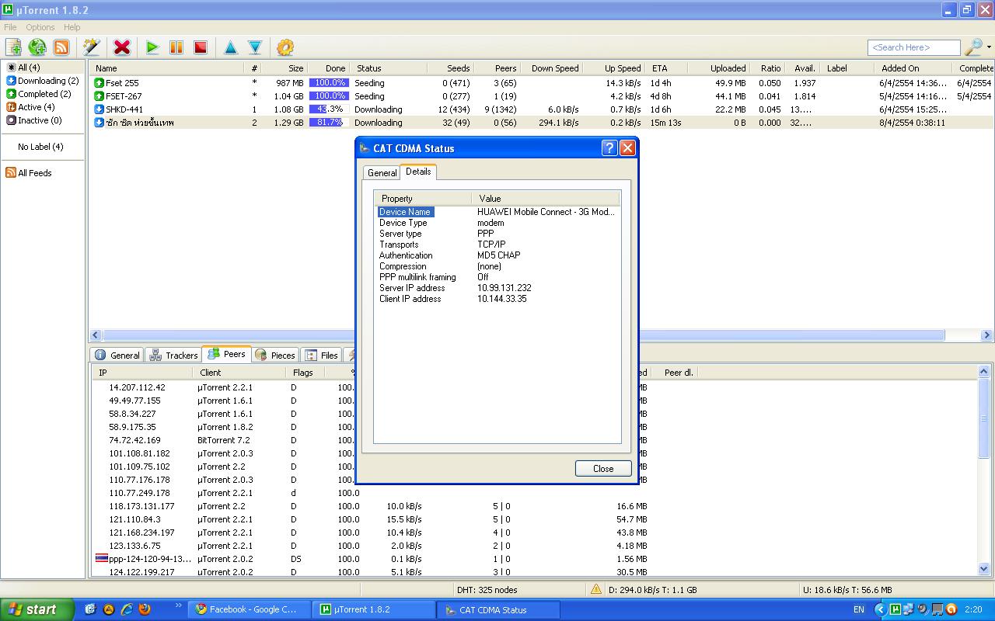Click Close button in CAT CDMA Status dialog
This screenshot has height=621, width=995.
point(603,468)
